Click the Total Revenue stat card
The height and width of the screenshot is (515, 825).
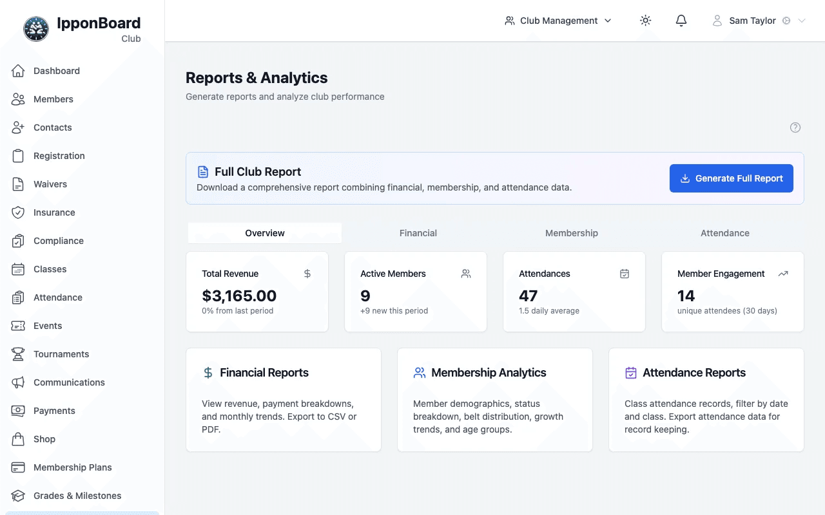click(x=257, y=292)
